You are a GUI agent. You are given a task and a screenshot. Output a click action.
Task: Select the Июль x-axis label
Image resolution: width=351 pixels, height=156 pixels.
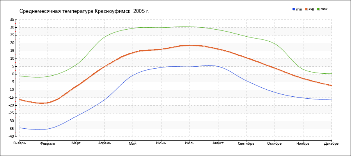(x=190, y=143)
